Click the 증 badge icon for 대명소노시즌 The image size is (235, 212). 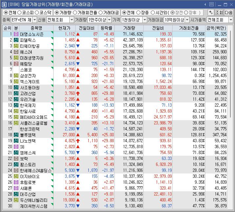pos(16,34)
